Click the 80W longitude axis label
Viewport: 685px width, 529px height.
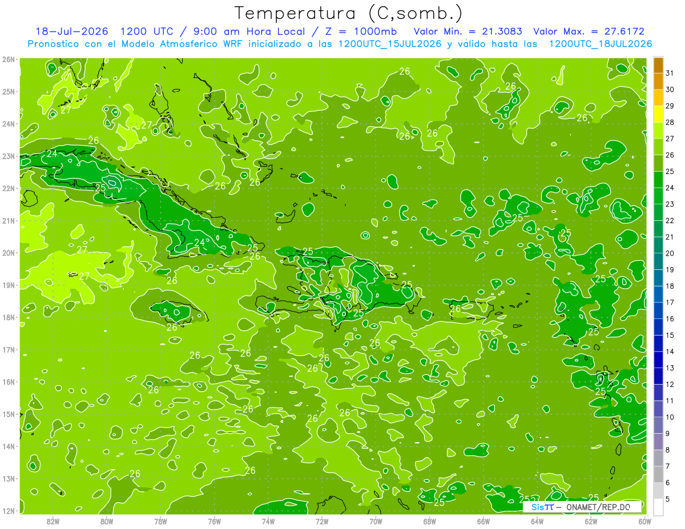(x=107, y=521)
